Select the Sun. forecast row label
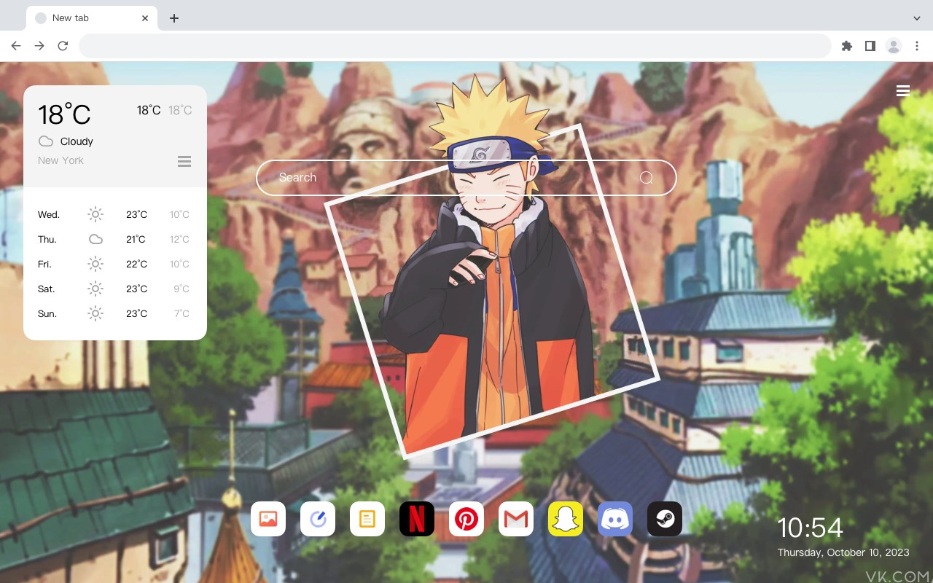This screenshot has height=583, width=933. [x=47, y=313]
